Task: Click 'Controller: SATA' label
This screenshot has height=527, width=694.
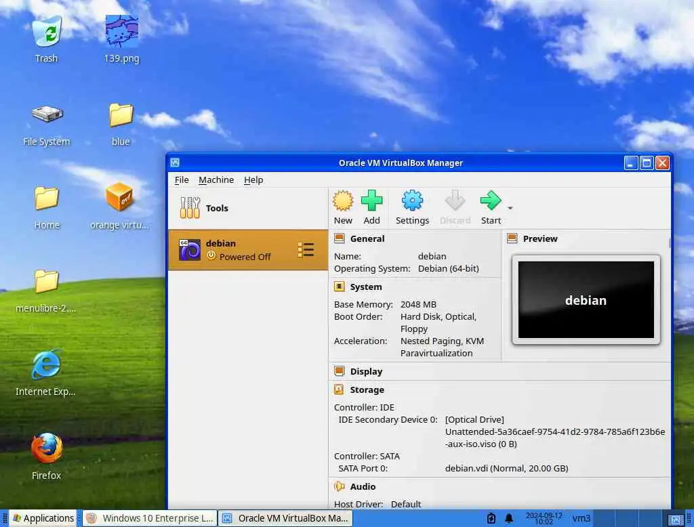Action: pyautogui.click(x=367, y=456)
